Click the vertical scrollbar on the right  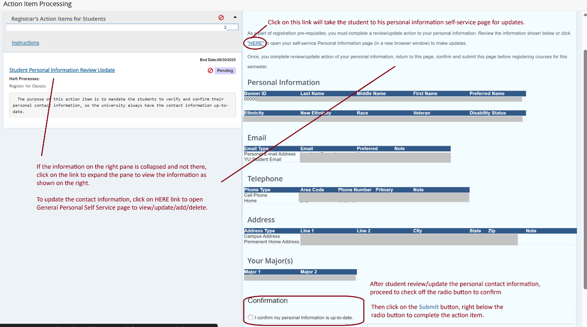pyautogui.click(x=585, y=164)
